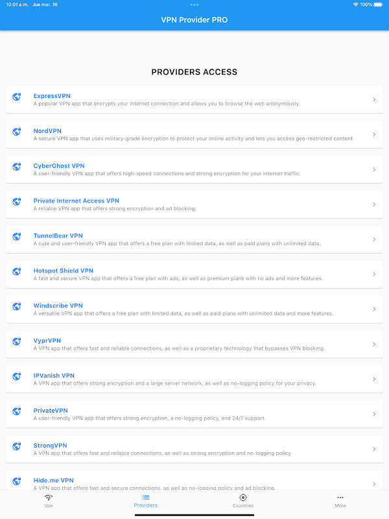Click the globe icon beside TunnelBear VPN
The height and width of the screenshot is (519, 389).
[x=17, y=236]
